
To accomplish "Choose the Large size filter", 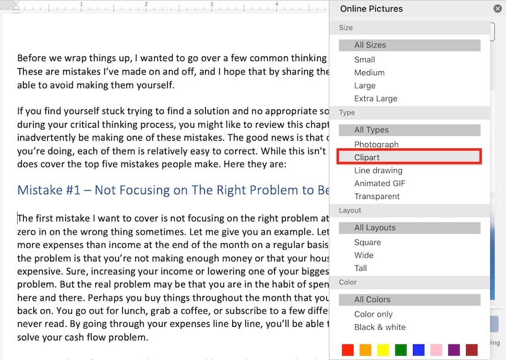I will click(x=365, y=86).
